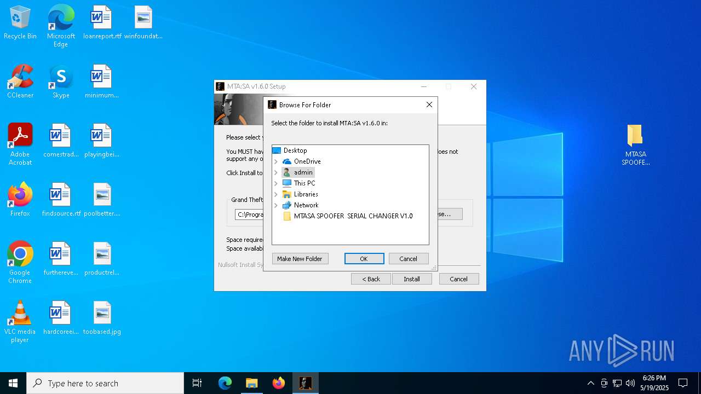Viewport: 701px width, 394px height.
Task: Open the notification center icon
Action: pyautogui.click(x=683, y=383)
